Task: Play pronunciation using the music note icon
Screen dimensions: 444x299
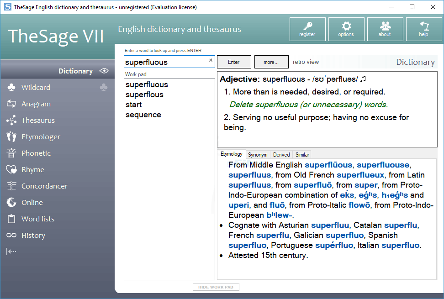Action: (x=363, y=79)
